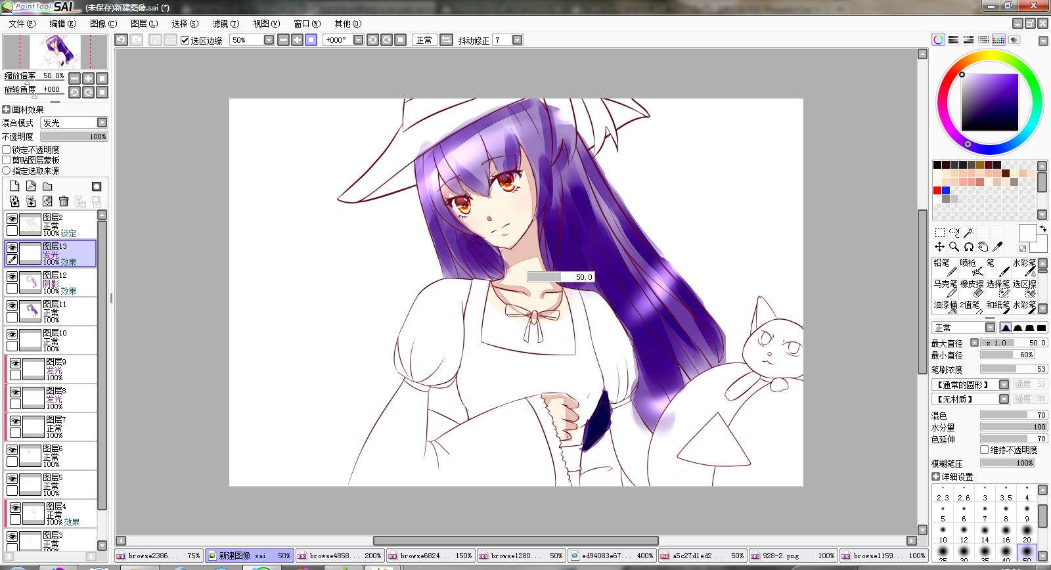This screenshot has height=570, width=1051.
Task: Expand the 画材效果 section
Action: coord(7,110)
